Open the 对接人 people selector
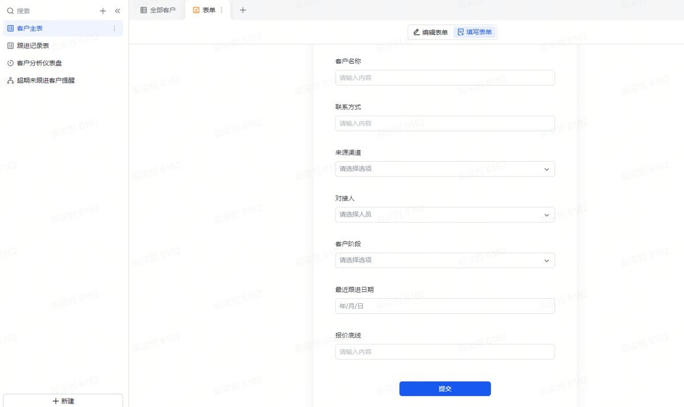684x407 pixels. [x=445, y=215]
